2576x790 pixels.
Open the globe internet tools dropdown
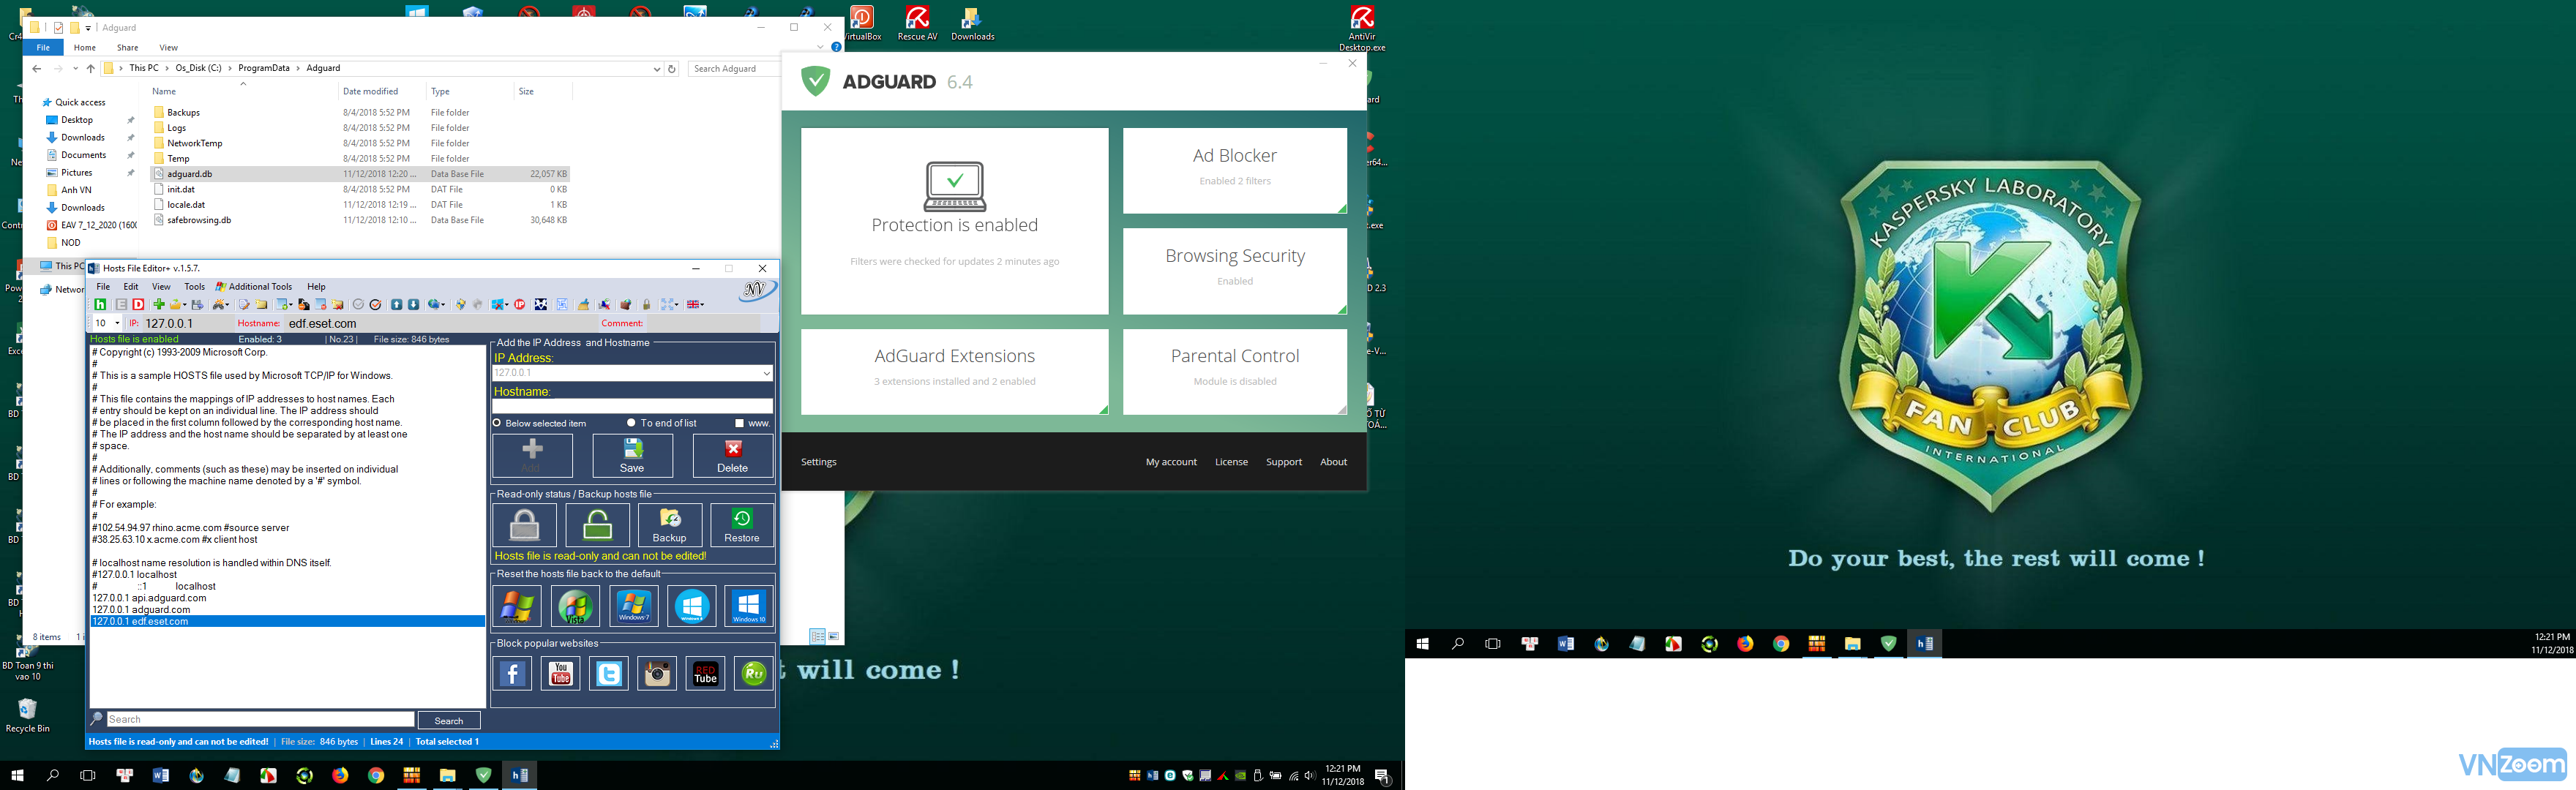[x=443, y=304]
